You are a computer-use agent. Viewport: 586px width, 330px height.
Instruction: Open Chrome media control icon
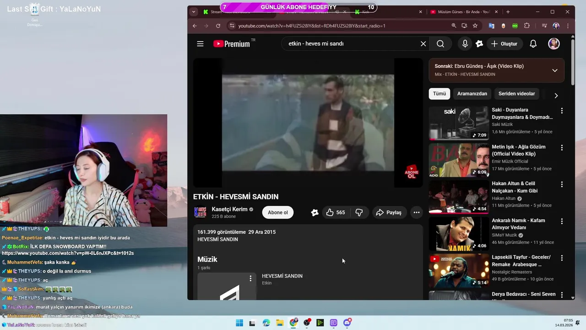[x=544, y=26]
